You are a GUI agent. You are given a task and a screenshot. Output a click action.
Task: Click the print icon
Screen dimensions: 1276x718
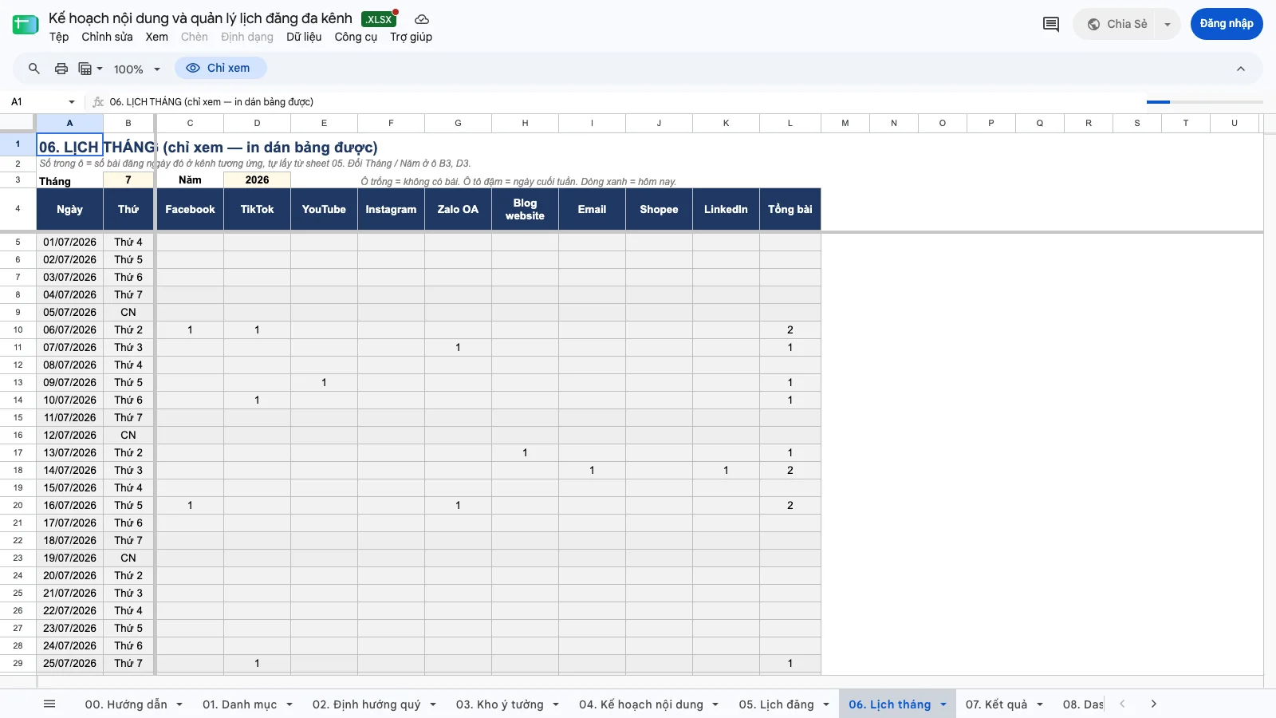tap(61, 69)
